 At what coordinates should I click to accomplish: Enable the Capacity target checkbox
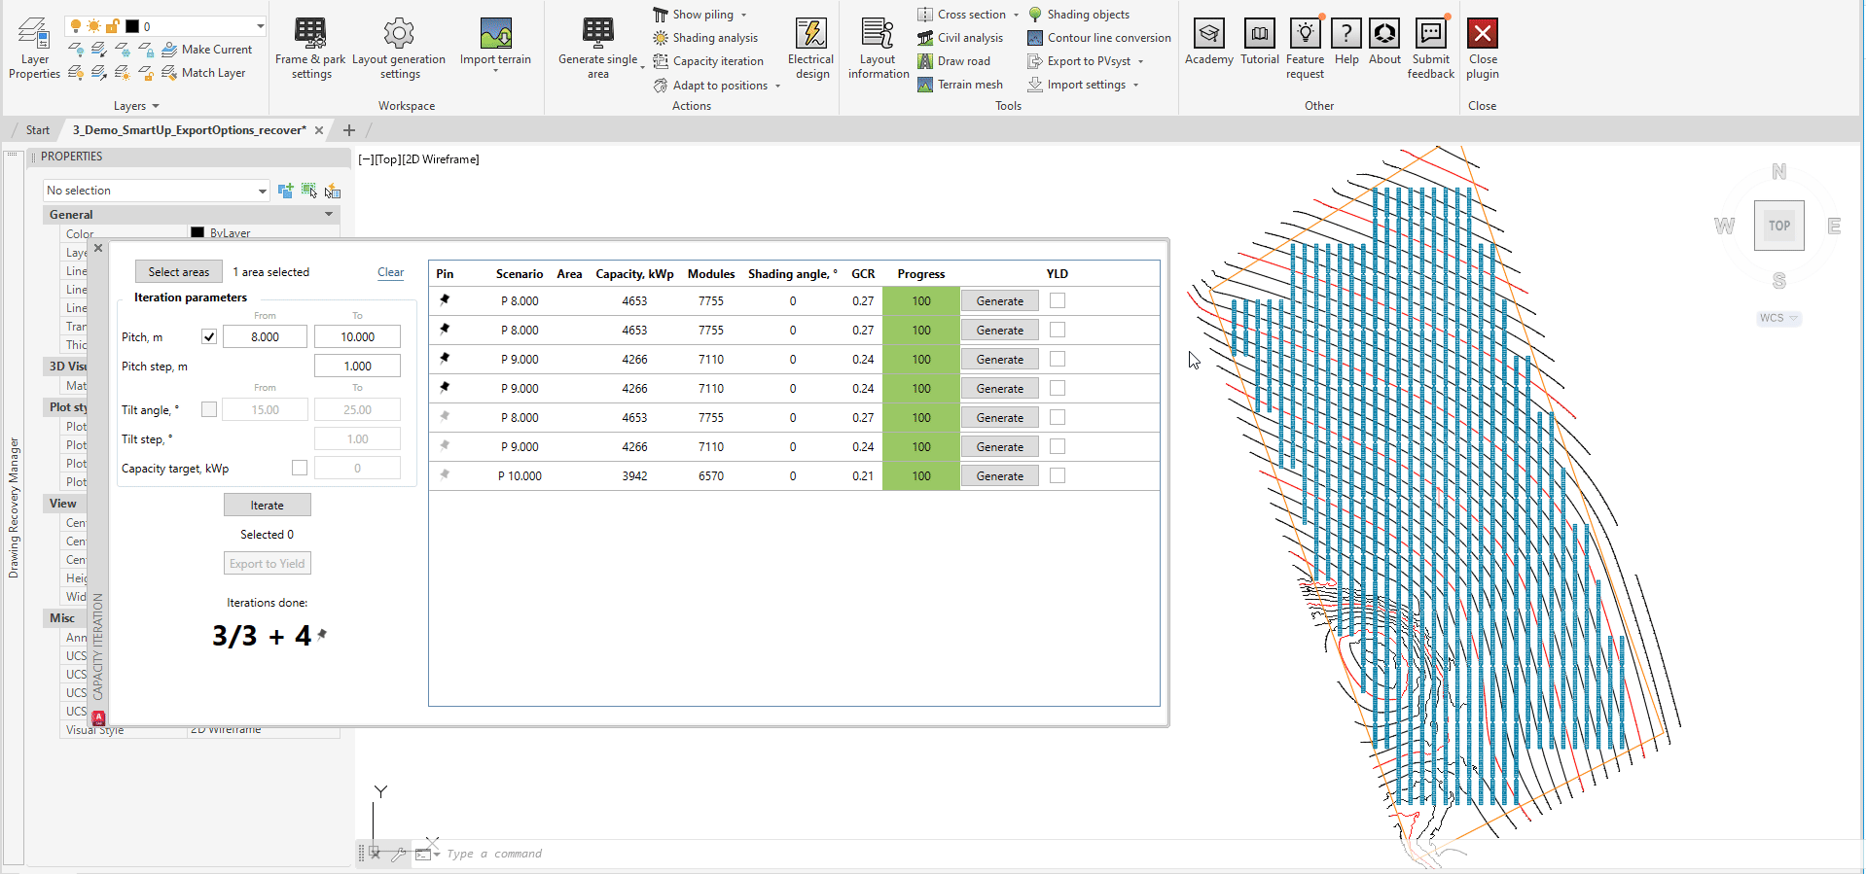point(300,469)
